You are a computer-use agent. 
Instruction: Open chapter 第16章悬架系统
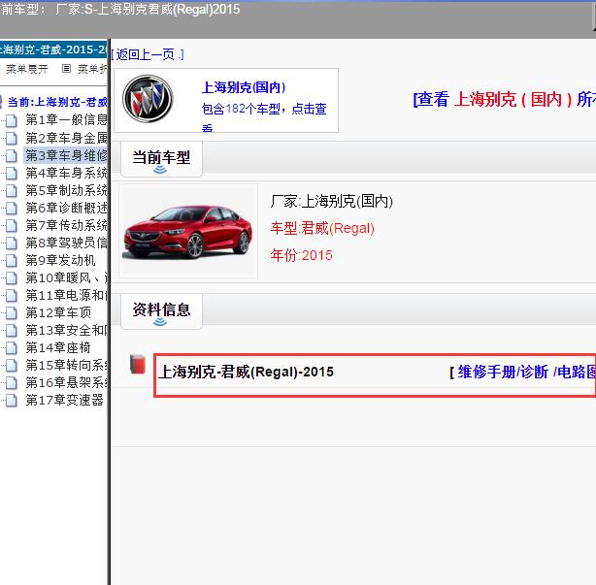click(67, 383)
